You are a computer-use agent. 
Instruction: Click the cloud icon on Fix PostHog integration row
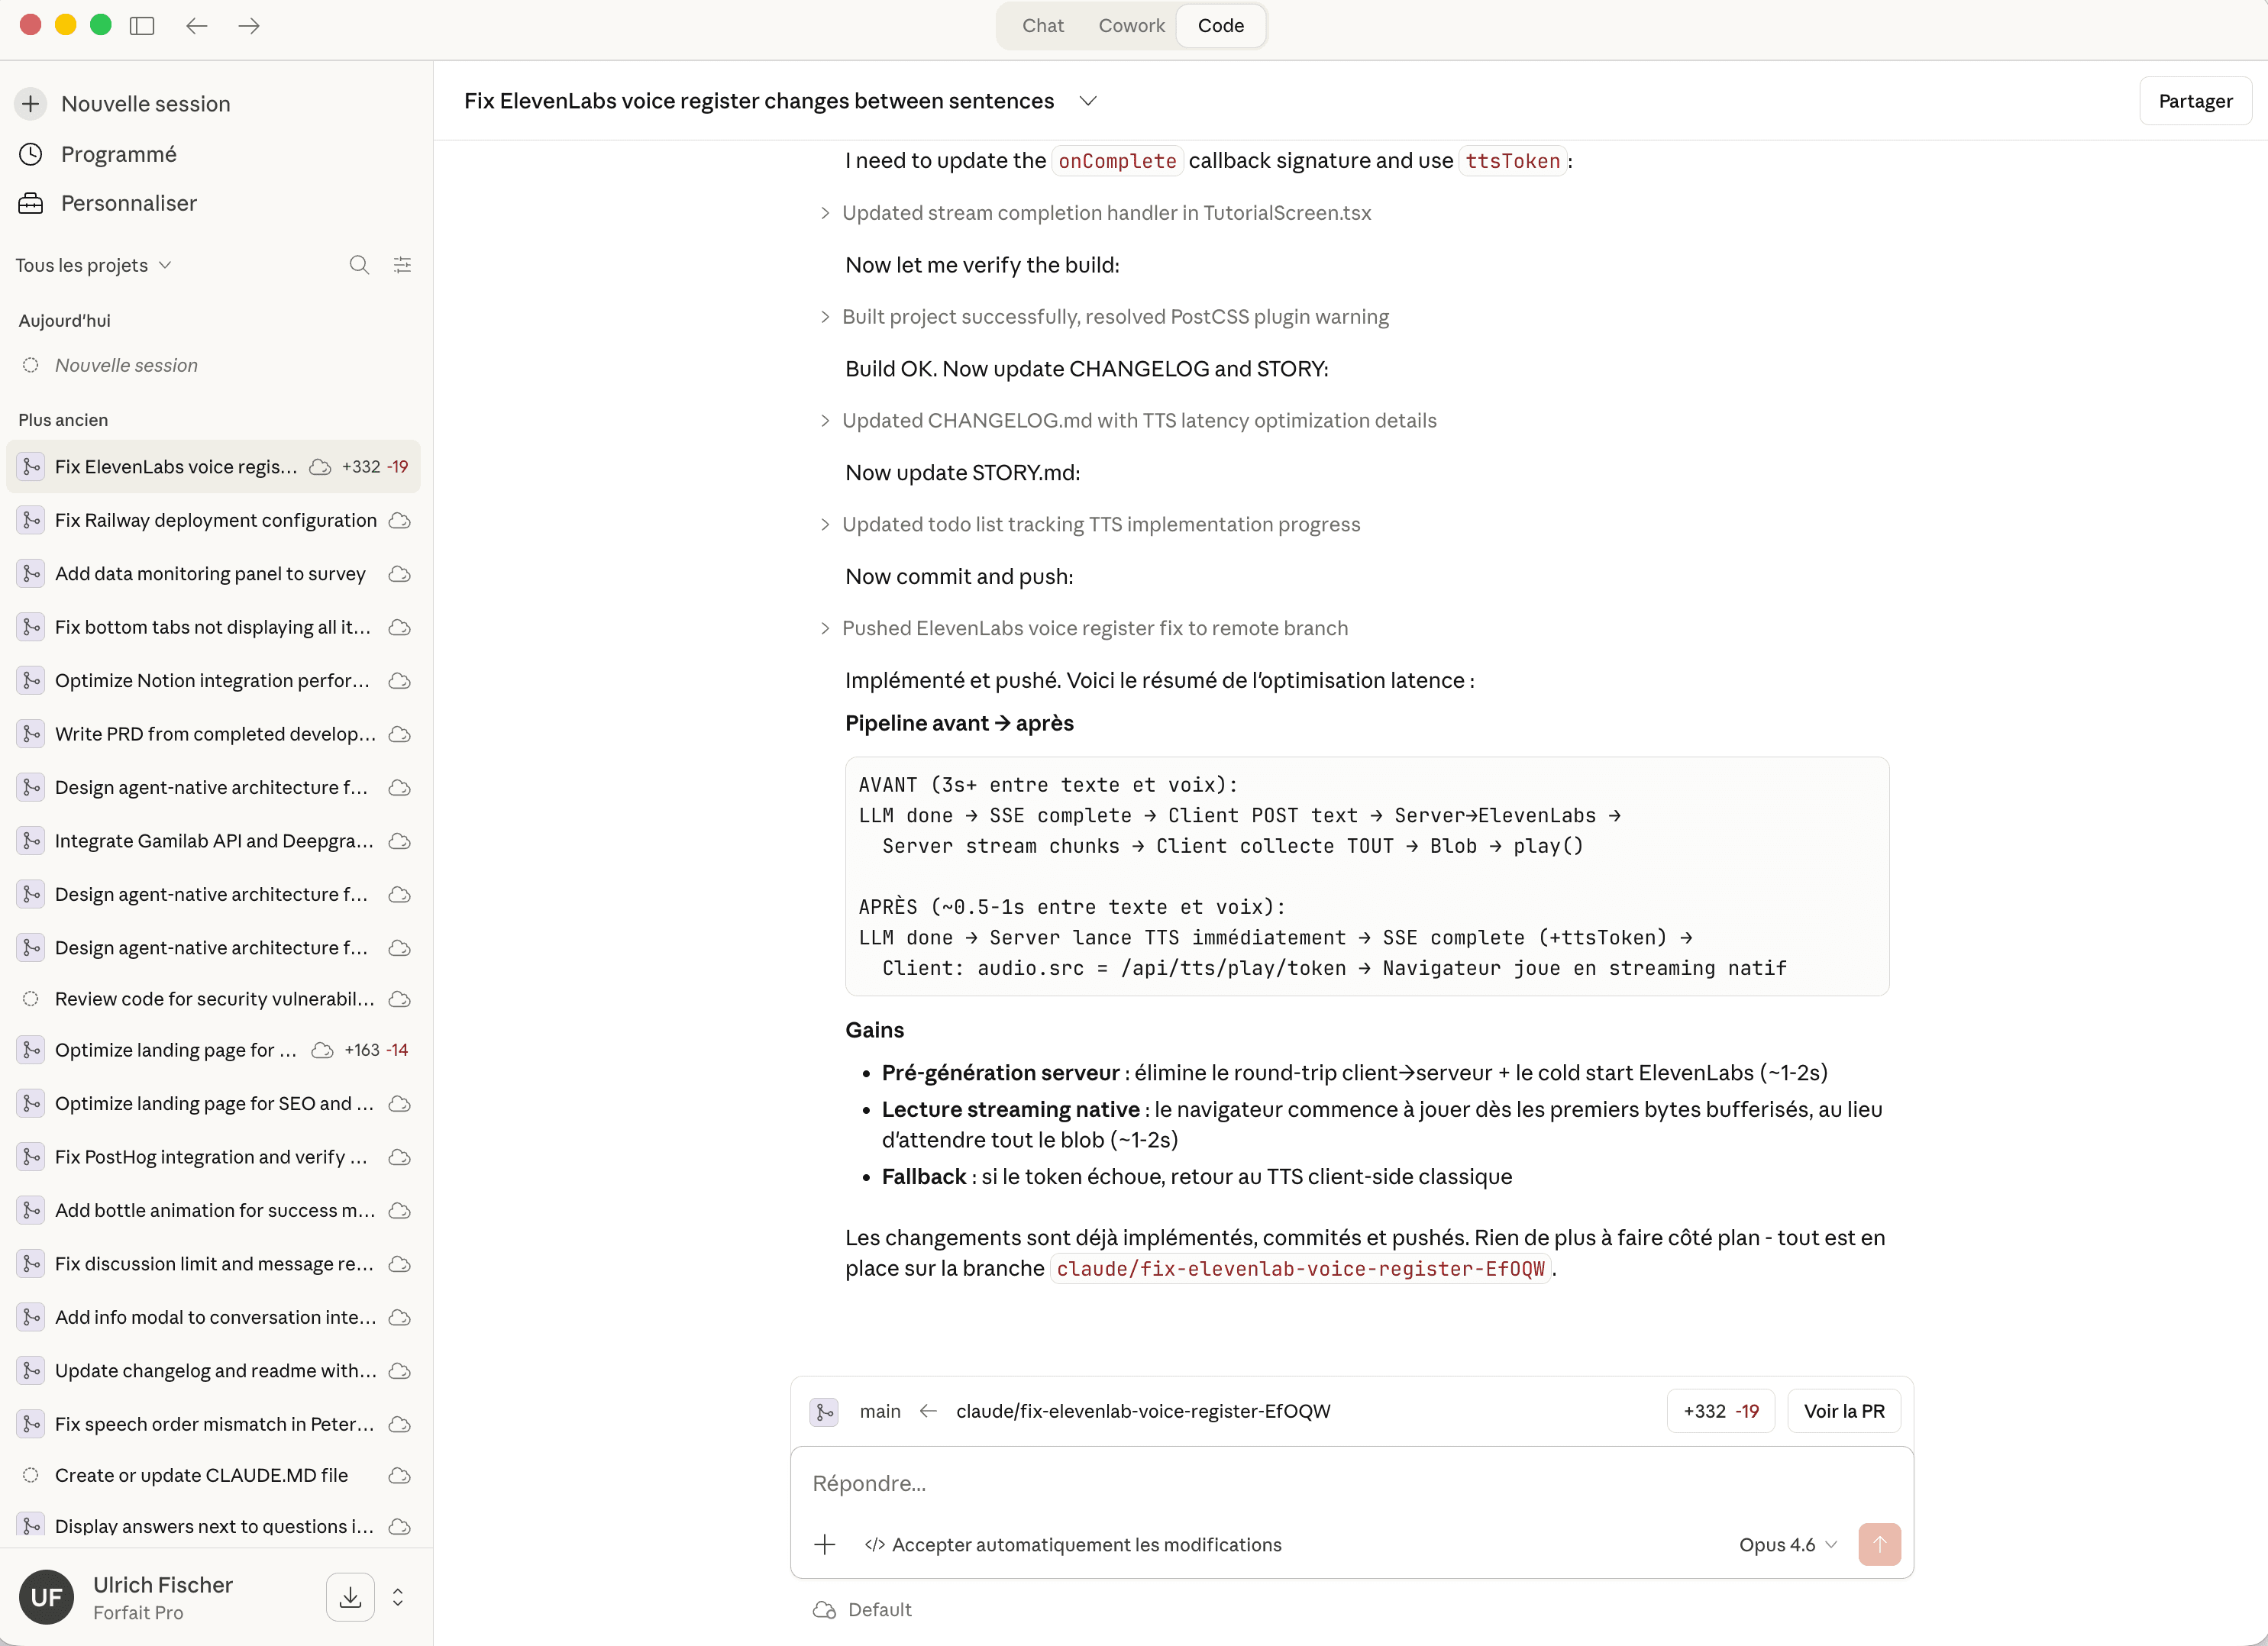400,1157
